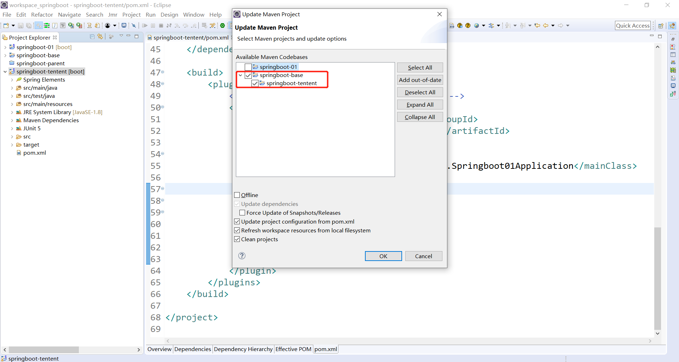Click the Open Perspective icon near Quick Access

tap(661, 25)
